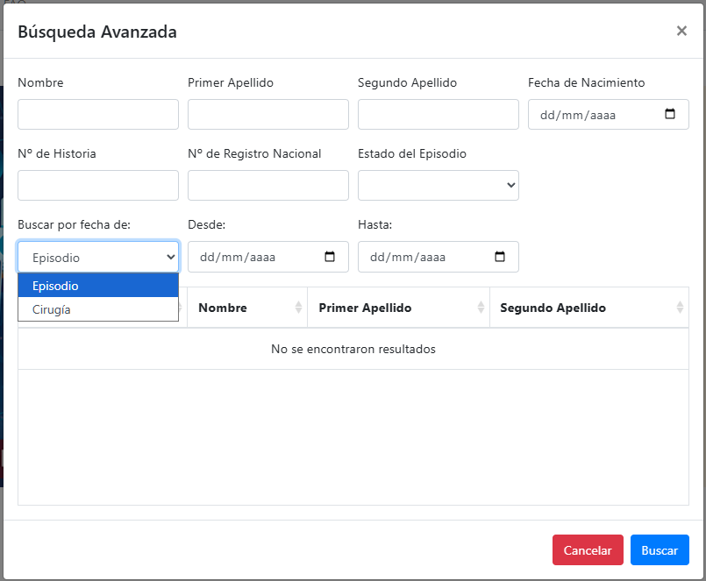Viewport: 706px width, 581px height.
Task: Close the Búsqueda Avanzada dialog with X
Action: point(681,32)
